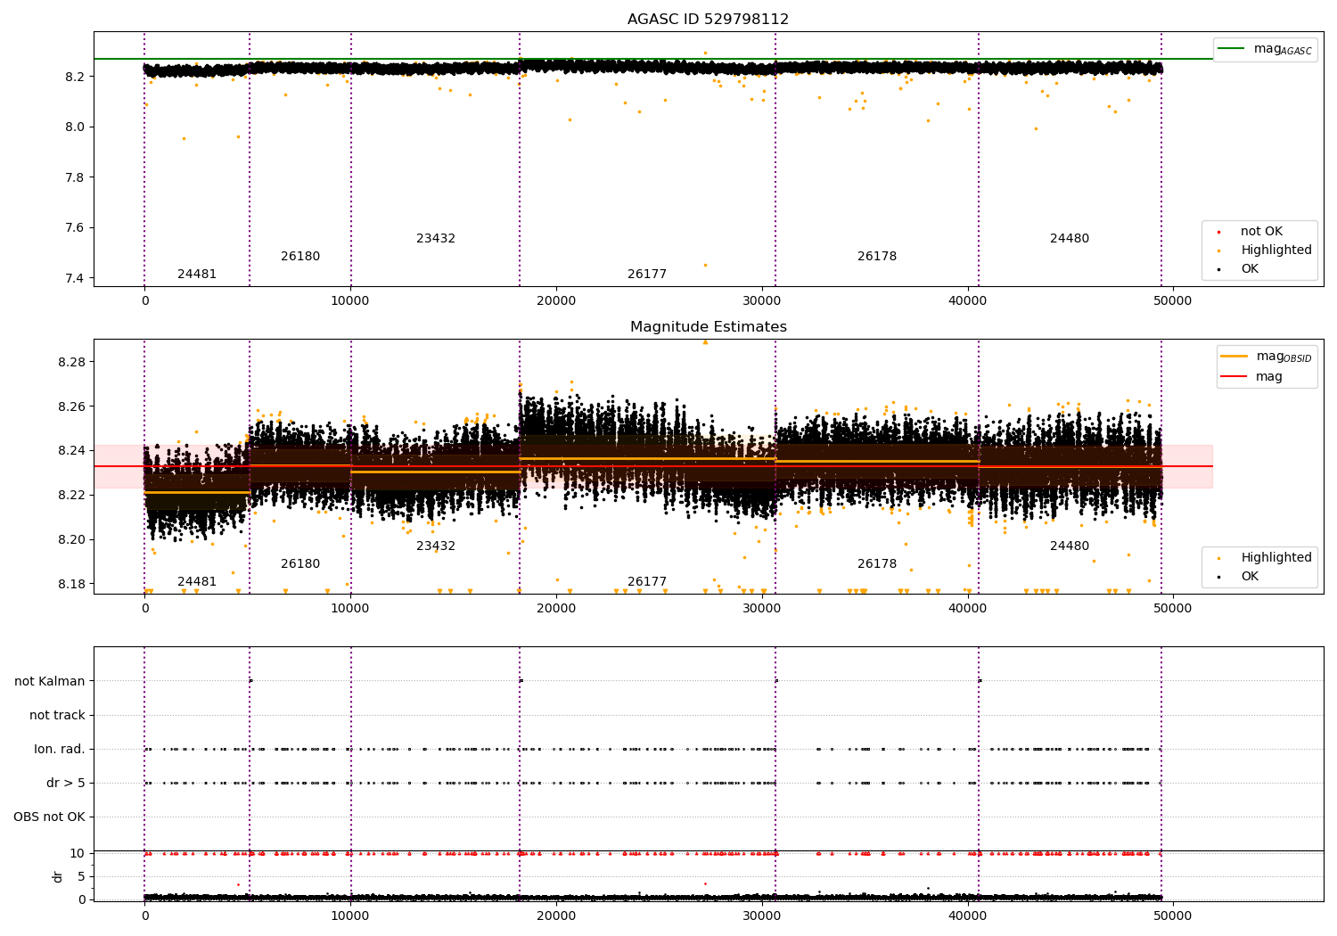Click y-tick 8.2 in the top plot
This screenshot has height=936, width=1337.
tap(76, 78)
